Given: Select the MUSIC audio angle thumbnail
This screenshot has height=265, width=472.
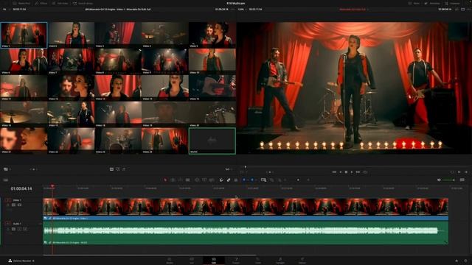Looking at the screenshot, I should (212, 141).
